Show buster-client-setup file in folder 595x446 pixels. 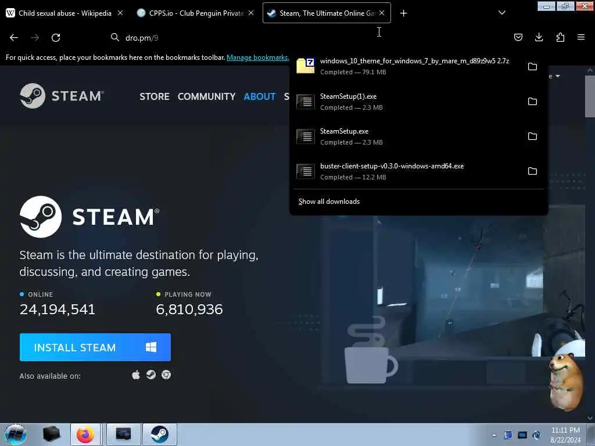coord(532,171)
